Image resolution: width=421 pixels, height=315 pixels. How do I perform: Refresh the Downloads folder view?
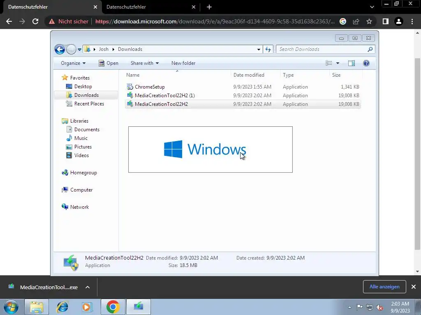click(x=268, y=49)
